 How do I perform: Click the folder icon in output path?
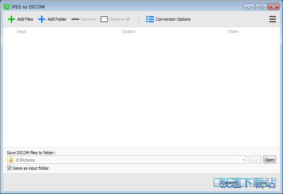pos(11,160)
